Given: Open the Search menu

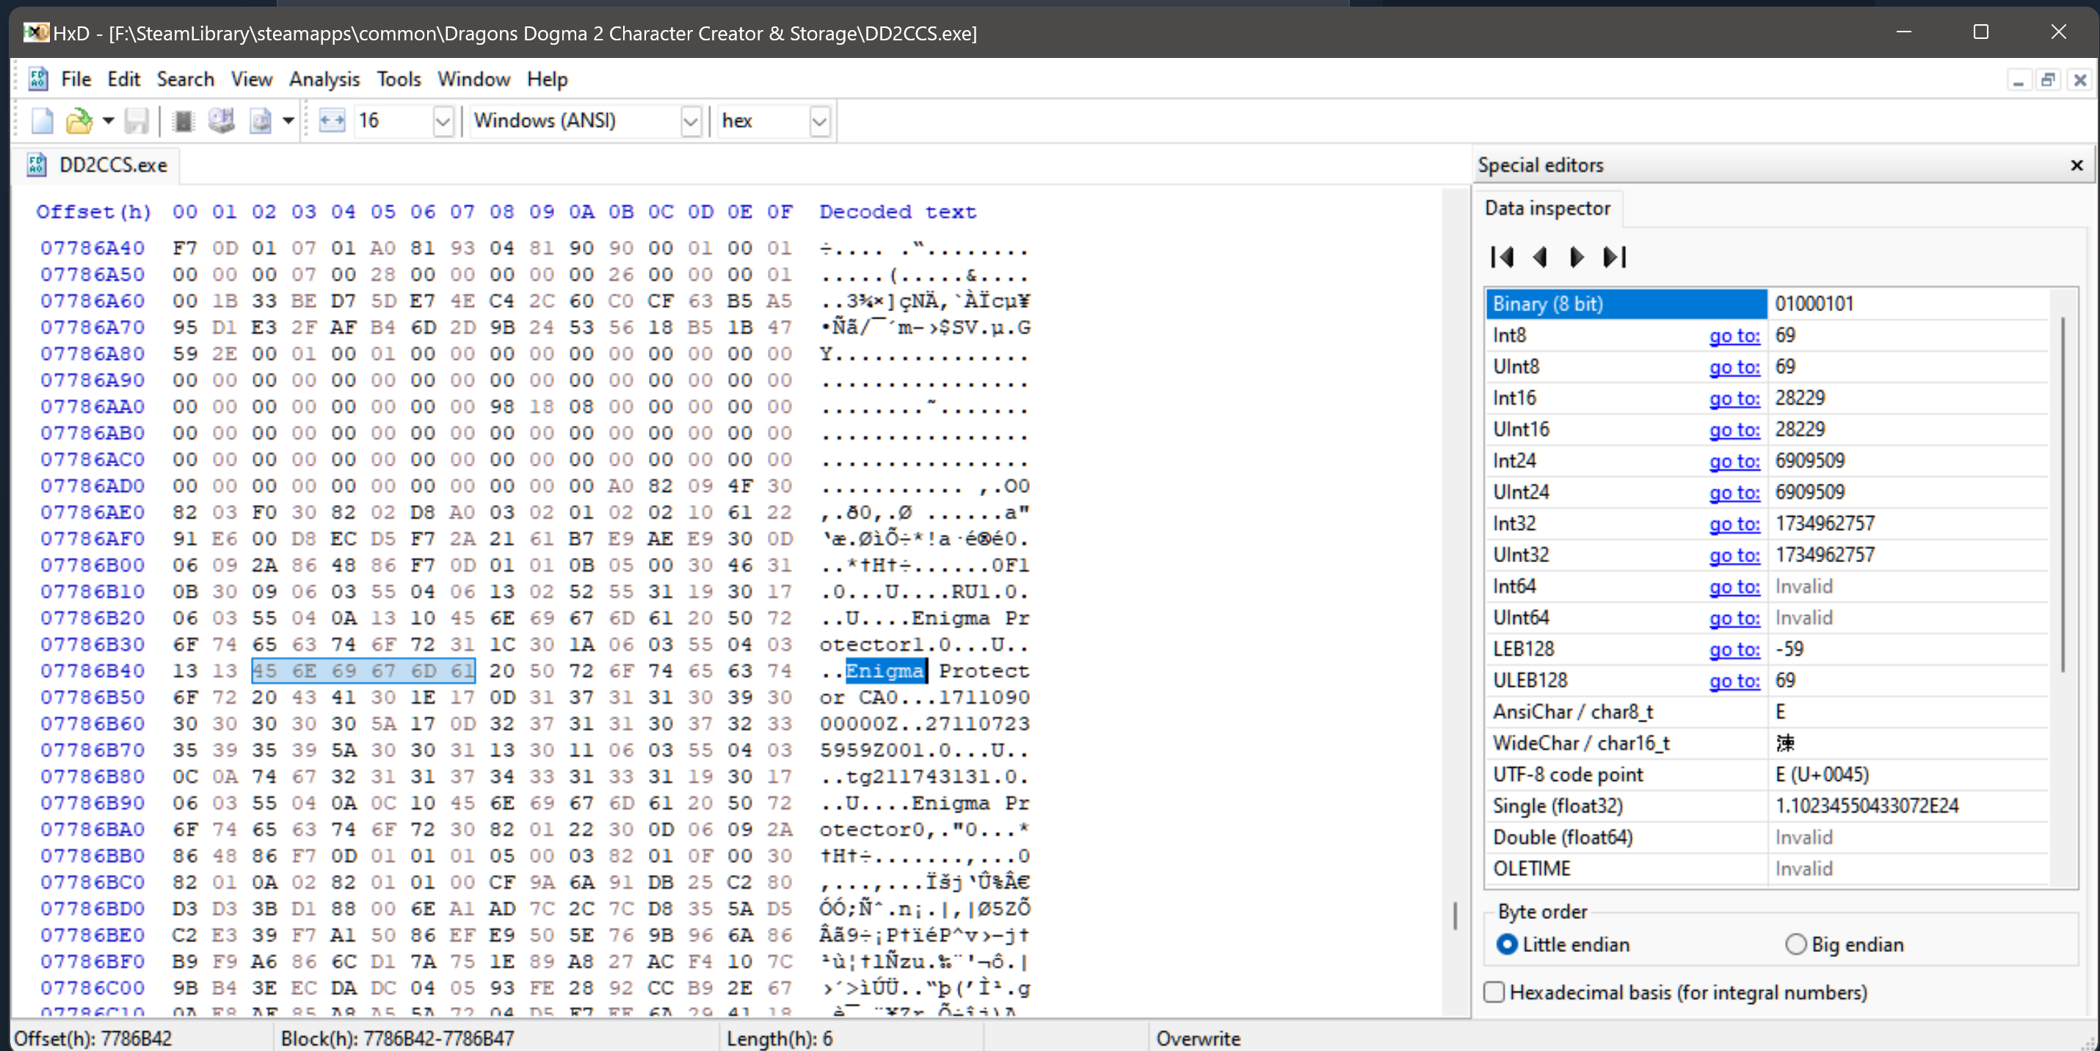Looking at the screenshot, I should (x=185, y=79).
